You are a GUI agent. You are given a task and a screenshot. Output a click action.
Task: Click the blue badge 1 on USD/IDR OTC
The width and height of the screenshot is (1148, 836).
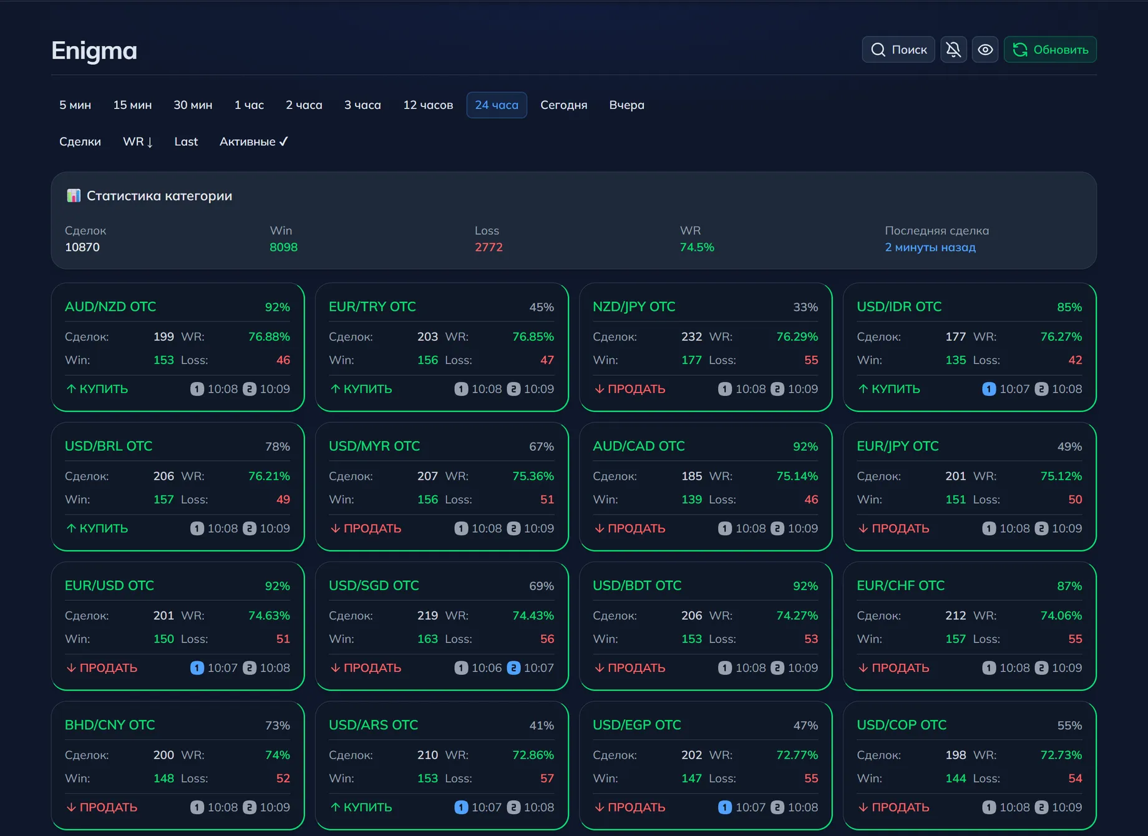[x=989, y=389]
